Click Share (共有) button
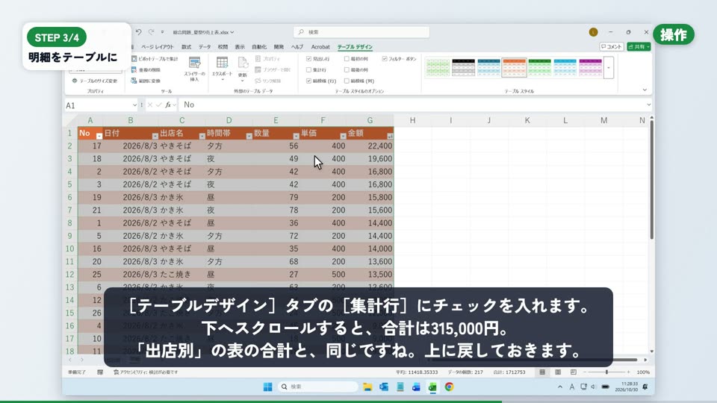This screenshot has width=717, height=403. click(x=639, y=46)
